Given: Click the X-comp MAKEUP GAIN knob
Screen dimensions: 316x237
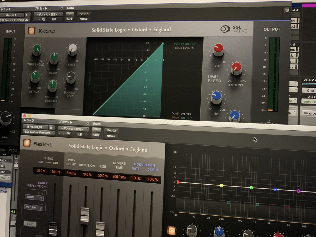Looking at the screenshot, I should tap(71, 78).
